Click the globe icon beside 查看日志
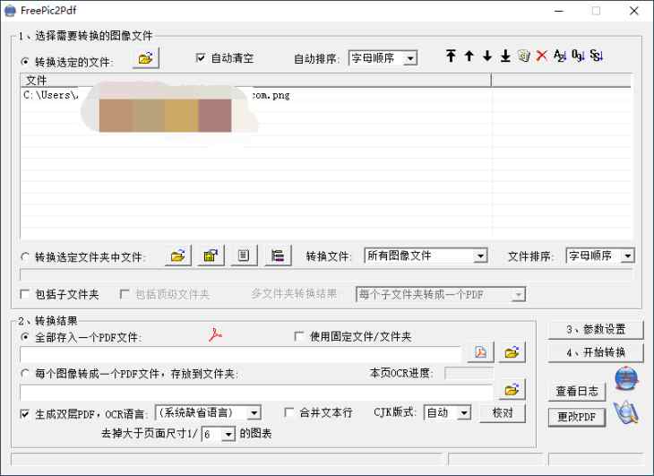654x476 pixels. point(626,378)
